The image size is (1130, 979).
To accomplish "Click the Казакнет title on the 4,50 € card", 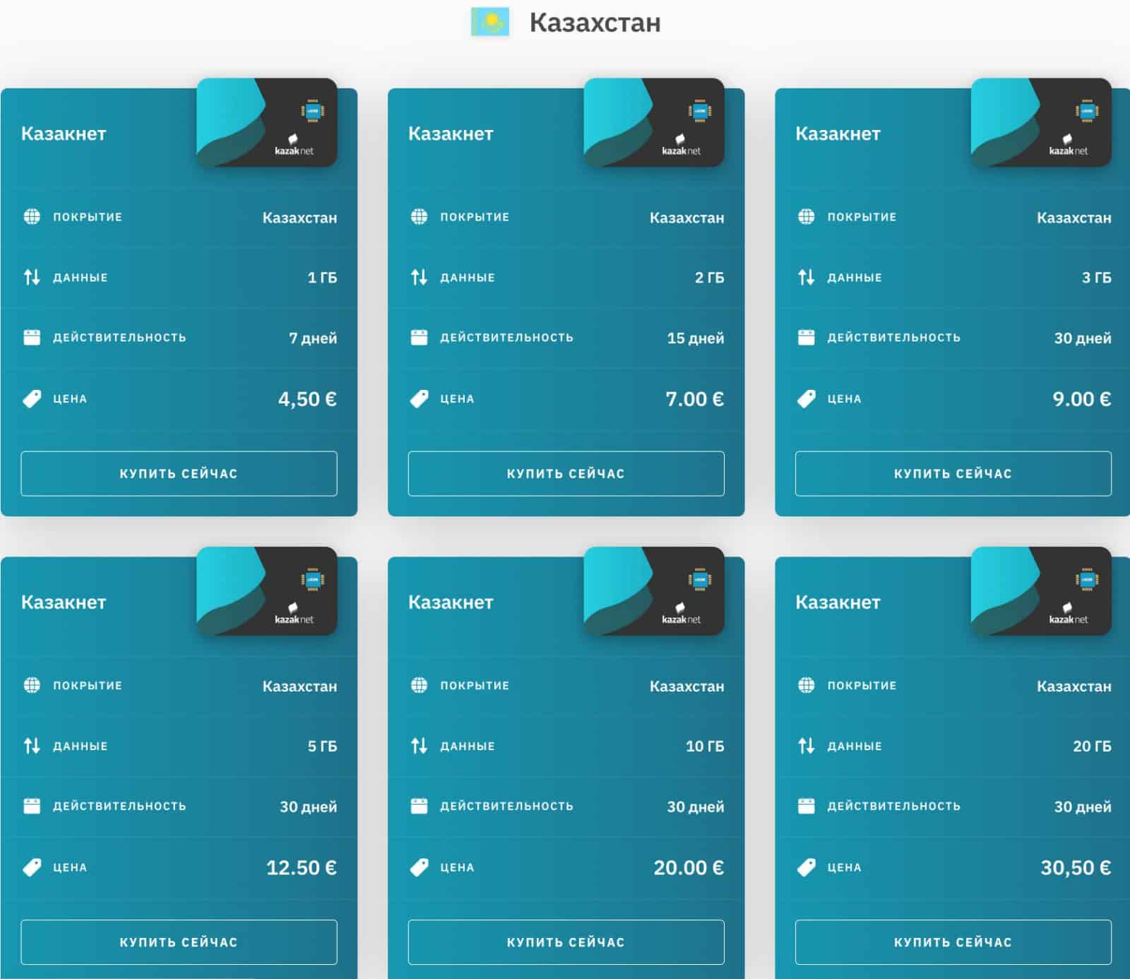I will tap(64, 133).
